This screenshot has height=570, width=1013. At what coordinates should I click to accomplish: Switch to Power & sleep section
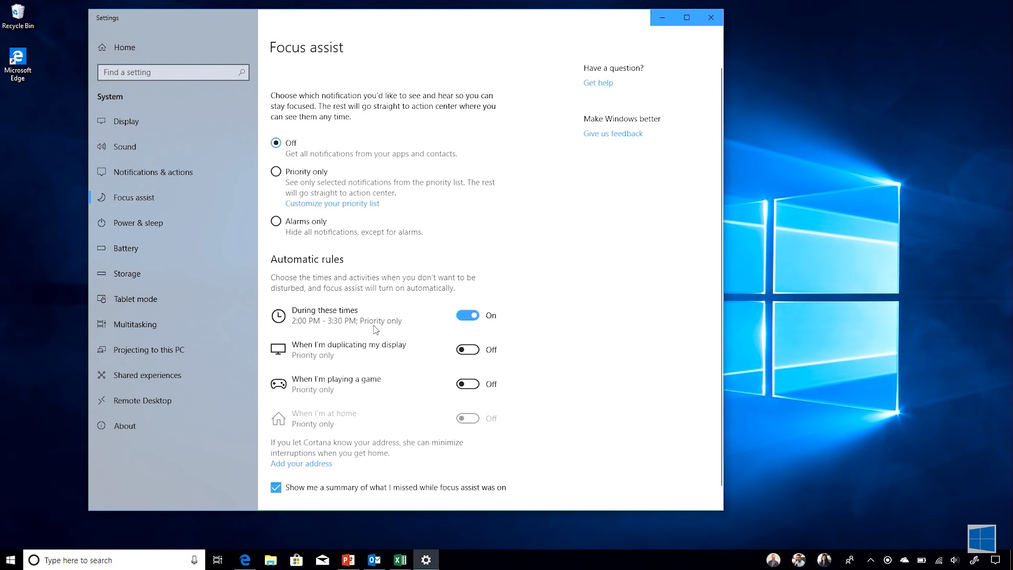[138, 223]
